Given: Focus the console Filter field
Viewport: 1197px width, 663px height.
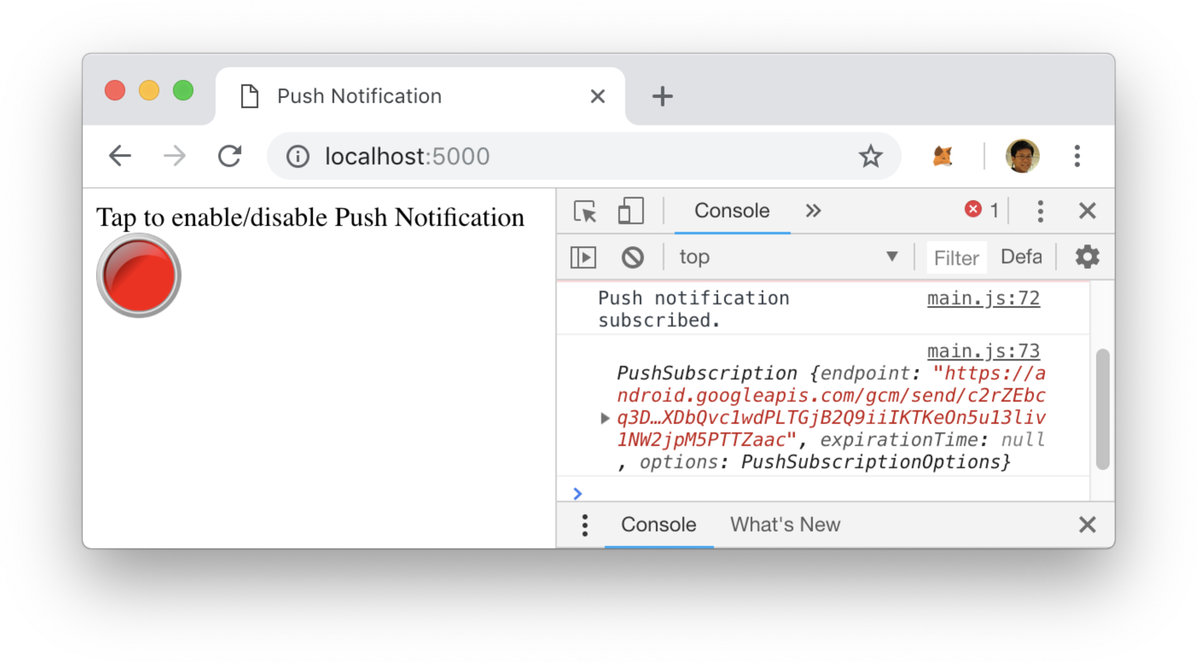Looking at the screenshot, I should (956, 258).
